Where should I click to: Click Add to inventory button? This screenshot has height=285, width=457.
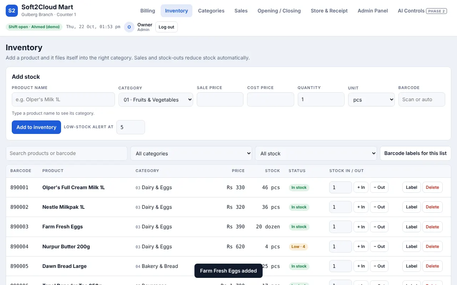(36, 127)
